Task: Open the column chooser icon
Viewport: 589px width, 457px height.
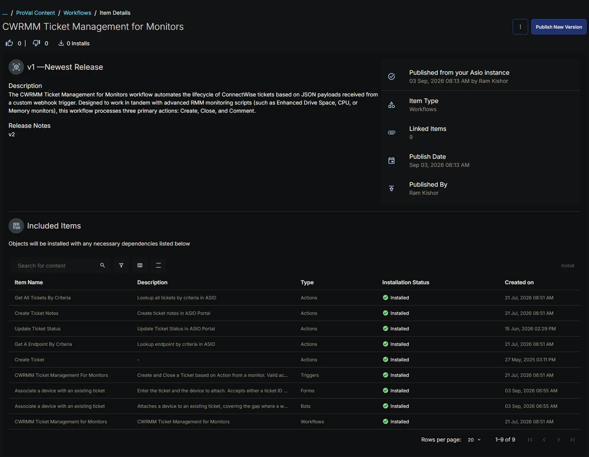Action: tap(140, 265)
